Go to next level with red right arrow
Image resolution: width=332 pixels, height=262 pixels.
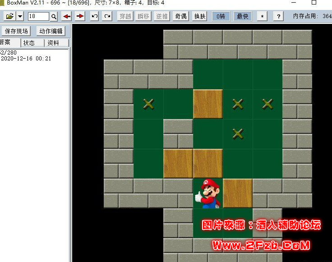pyautogui.click(x=80, y=17)
